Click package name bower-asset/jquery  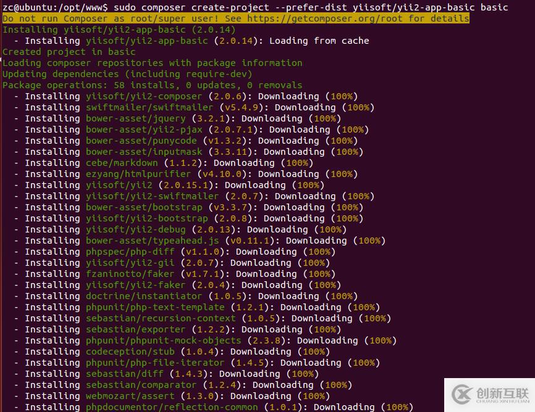(x=135, y=118)
